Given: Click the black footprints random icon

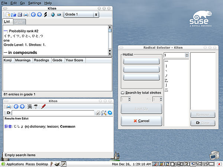Looking at the screenshot, I should [45, 14].
